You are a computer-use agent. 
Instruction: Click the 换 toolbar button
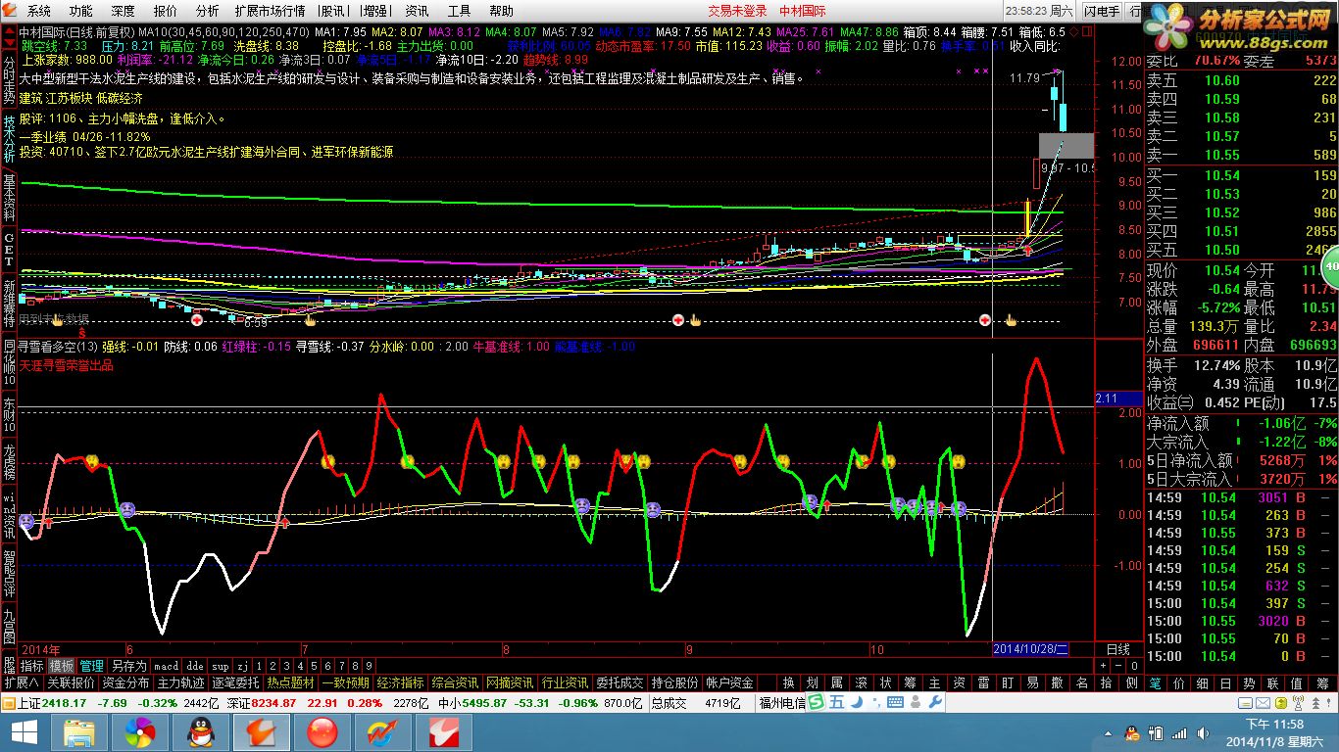coord(787,682)
